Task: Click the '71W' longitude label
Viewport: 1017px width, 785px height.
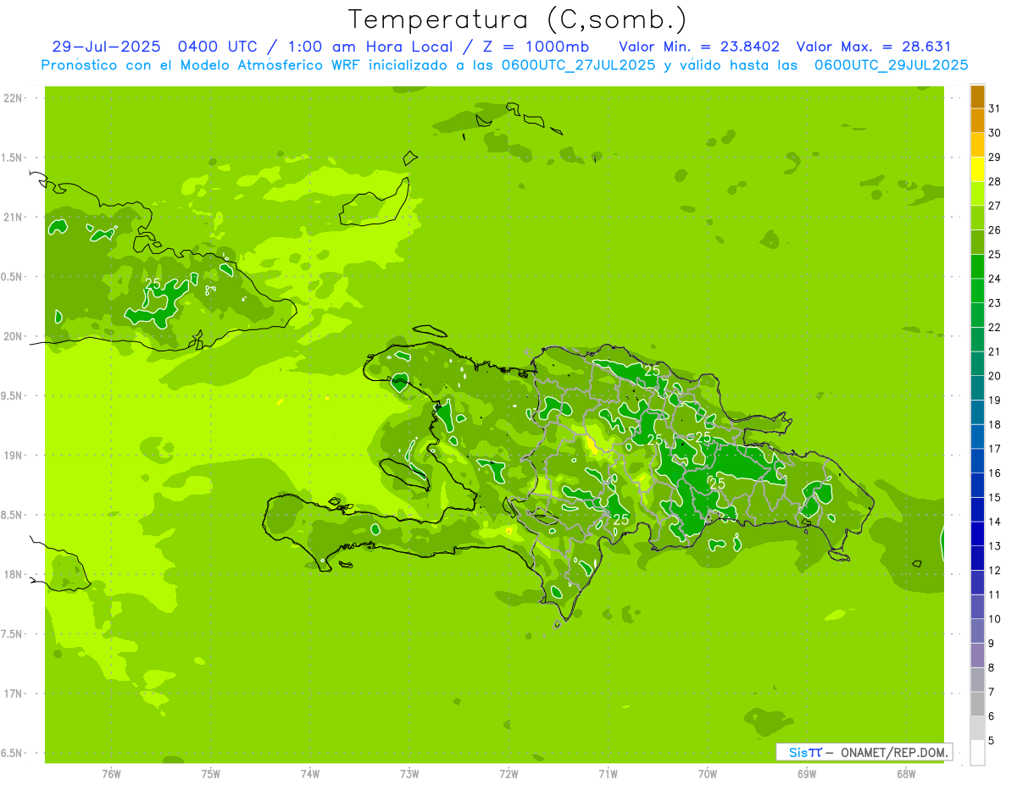Action: pos(608,774)
